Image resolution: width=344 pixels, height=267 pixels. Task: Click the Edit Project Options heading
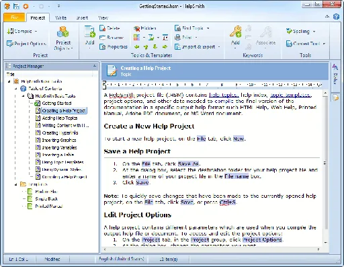click(138, 215)
